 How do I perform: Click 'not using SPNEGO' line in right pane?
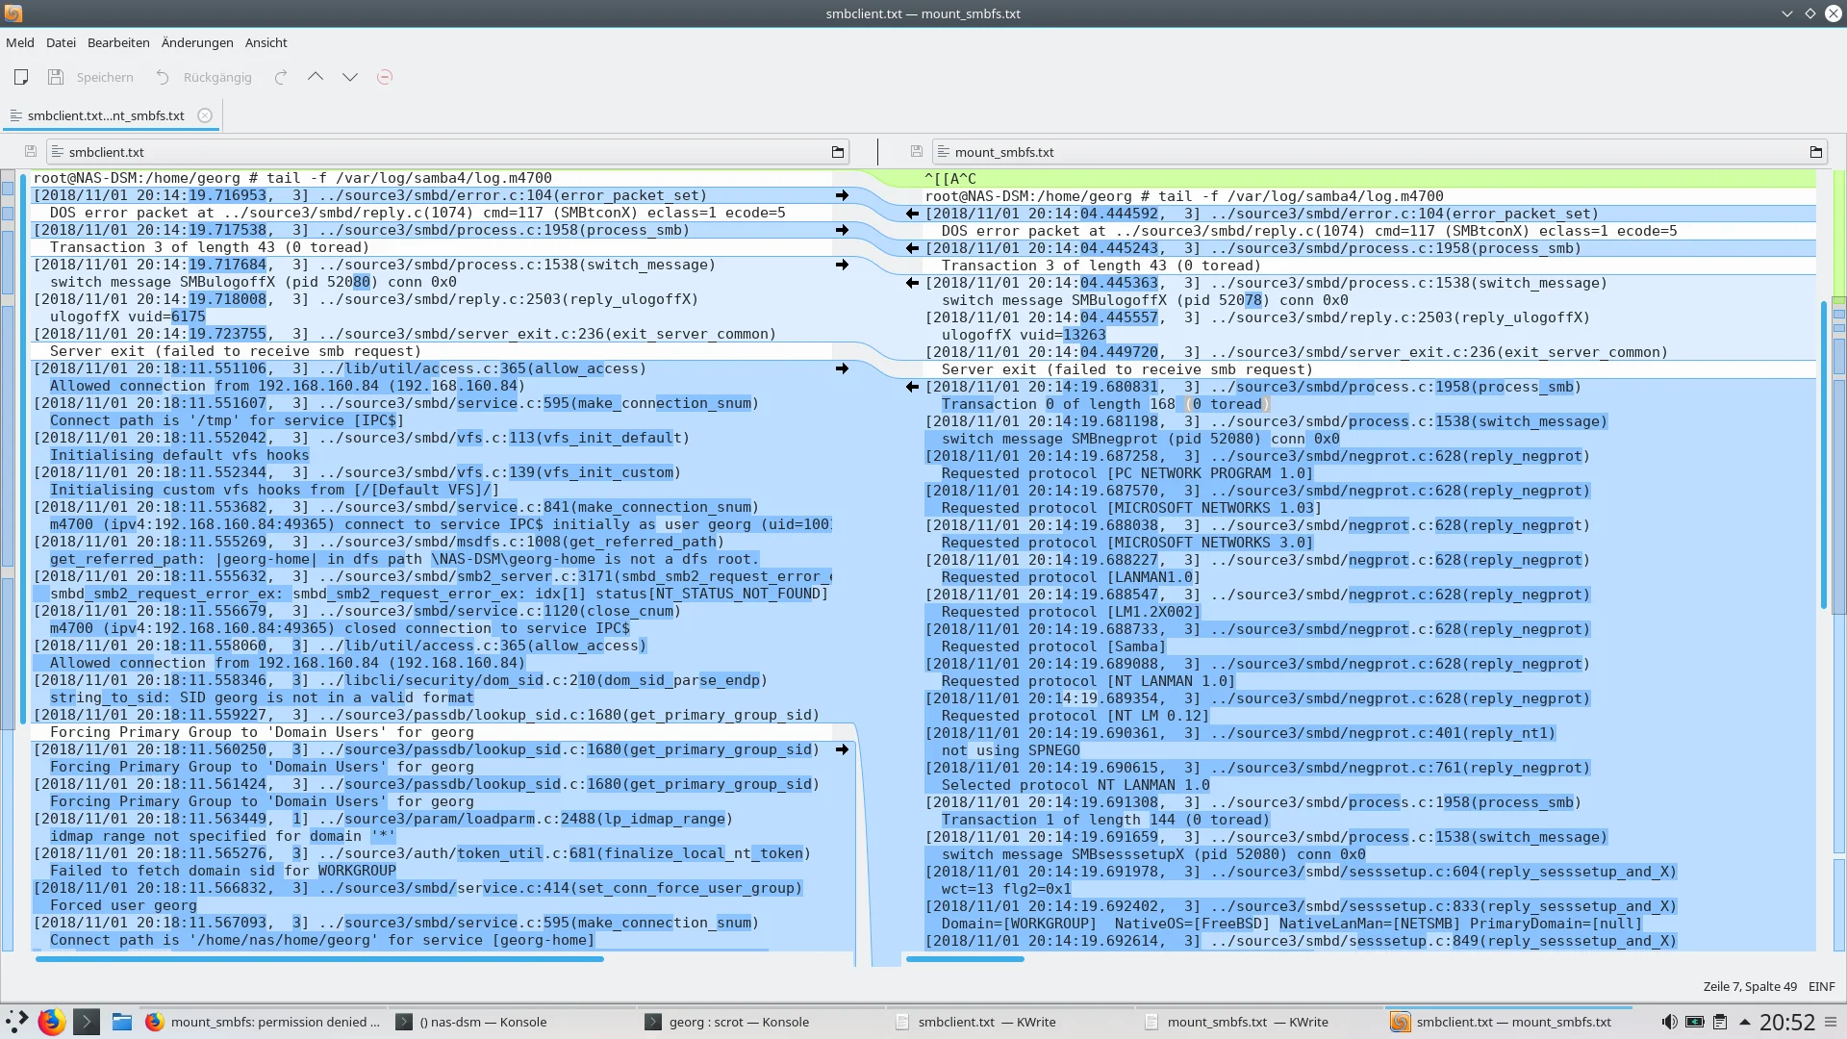[x=1010, y=750]
